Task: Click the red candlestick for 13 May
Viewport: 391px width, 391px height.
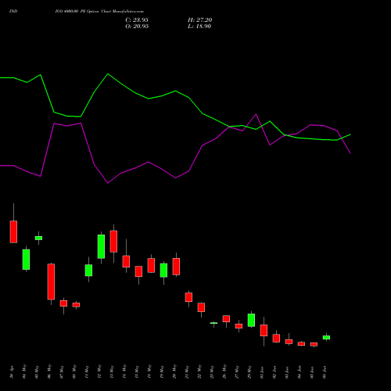Action: (113, 242)
